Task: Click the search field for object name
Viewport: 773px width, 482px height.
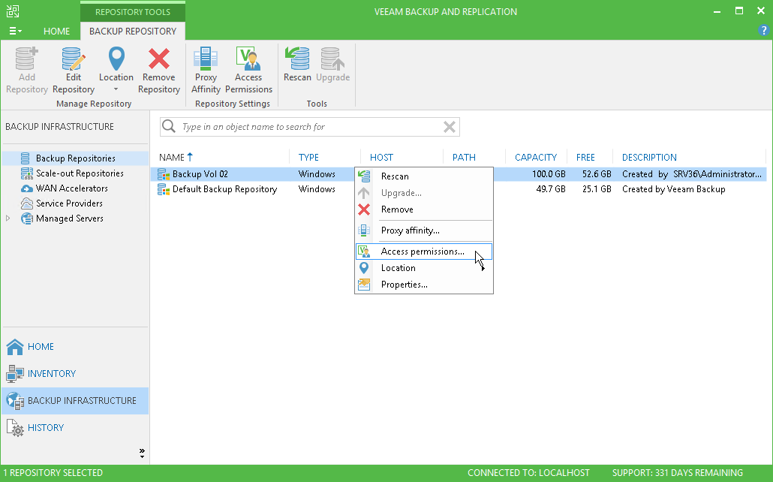Action: point(311,127)
